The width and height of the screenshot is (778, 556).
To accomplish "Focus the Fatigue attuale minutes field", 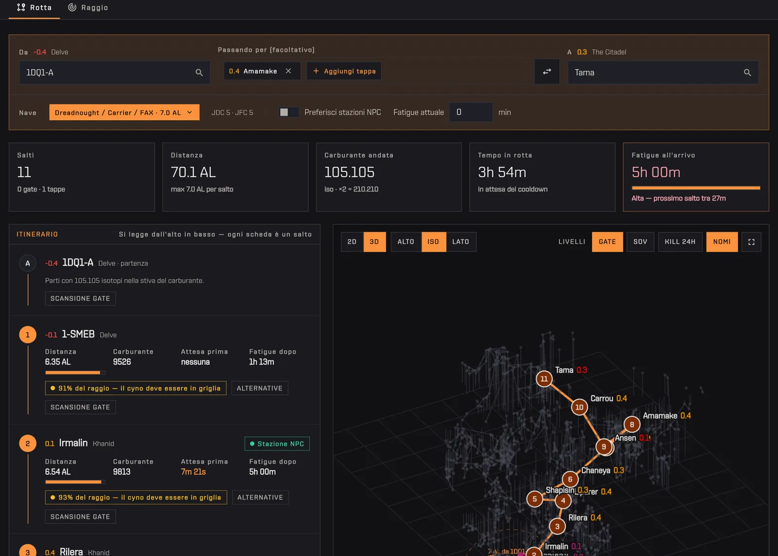I will [x=471, y=112].
